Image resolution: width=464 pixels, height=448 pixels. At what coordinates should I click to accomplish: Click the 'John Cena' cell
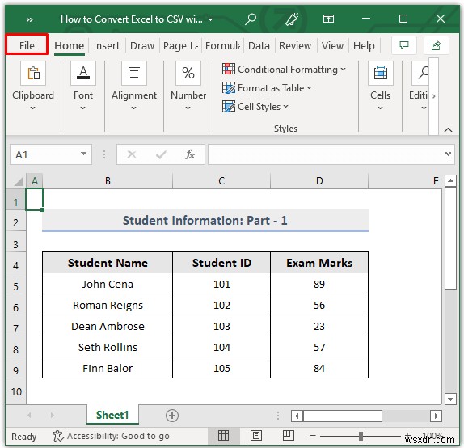click(108, 284)
